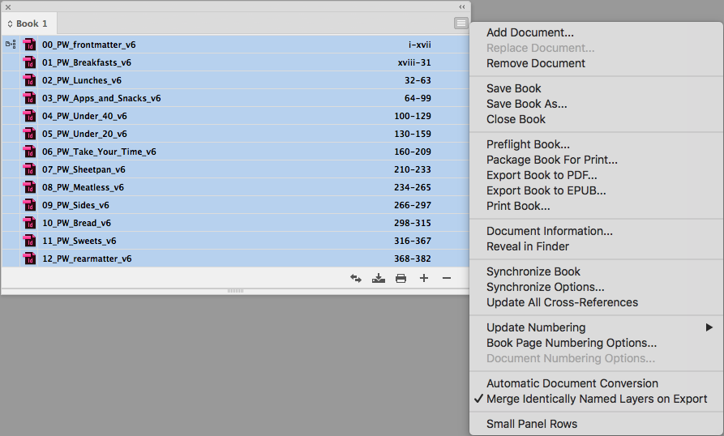Click the panel resize grip at bottom
Viewport: 724px width, 436px height.
coord(235,291)
